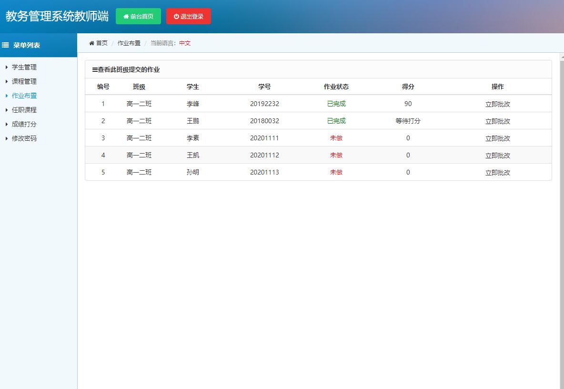Click 立即批改 for student 李峰
This screenshot has height=389, width=564.
tap(497, 104)
